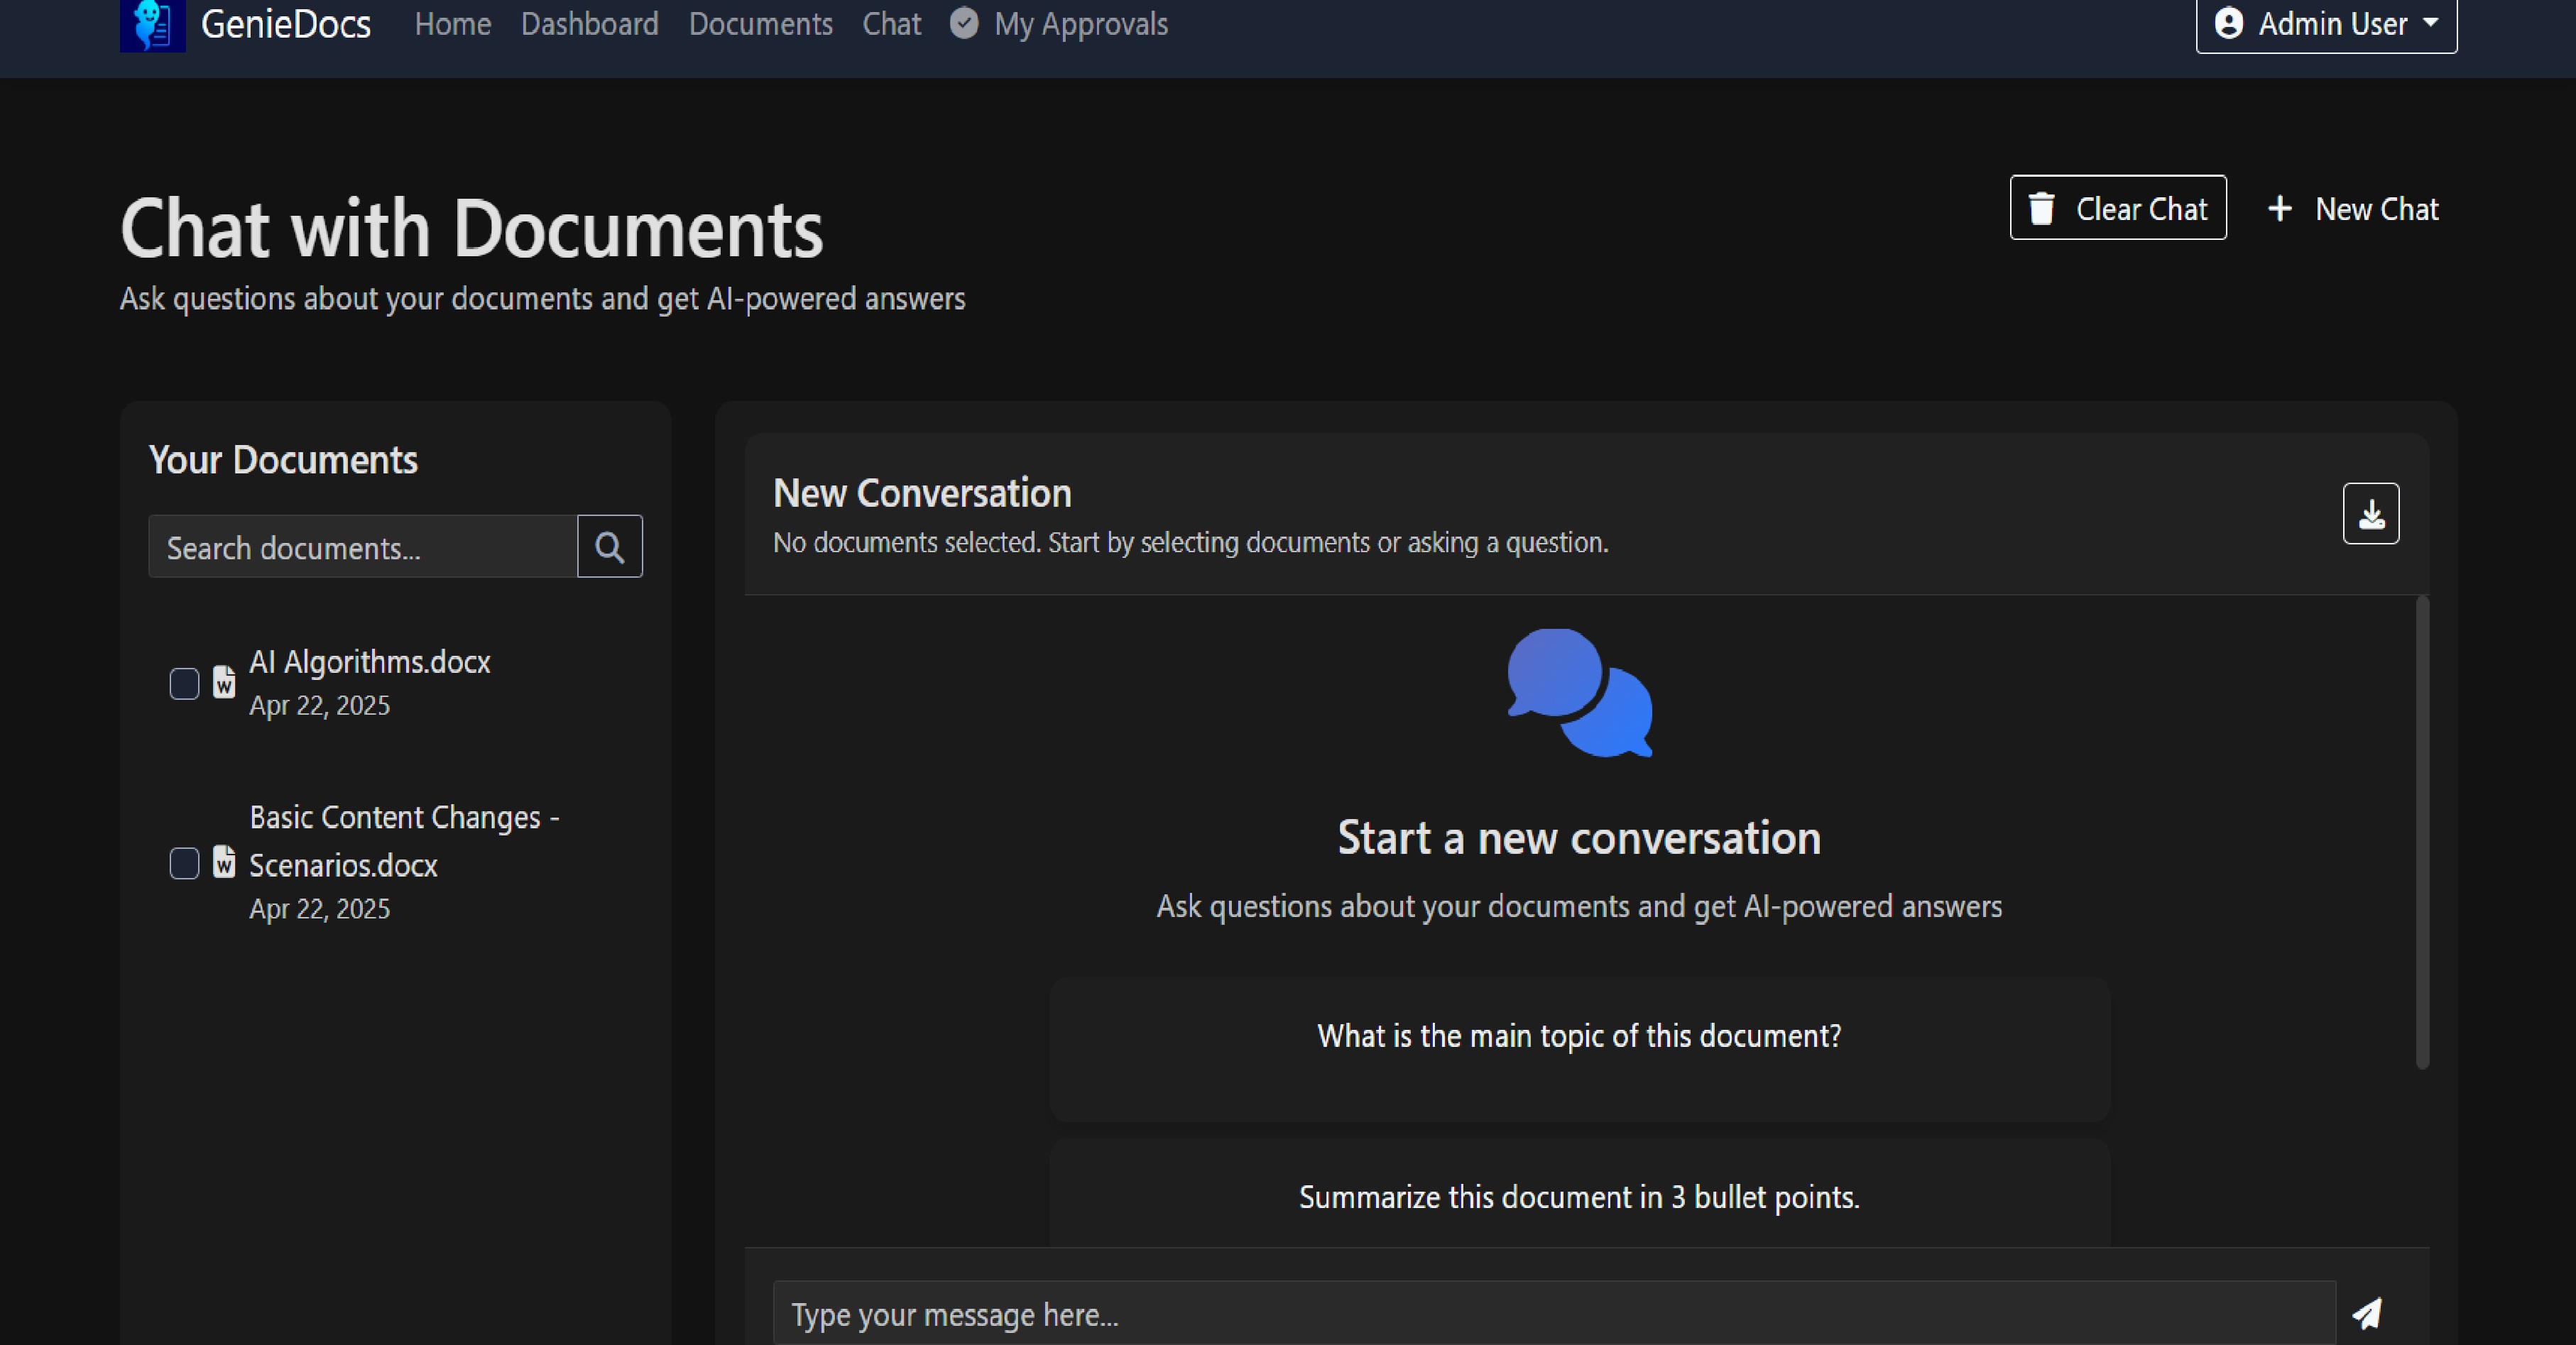The height and width of the screenshot is (1345, 2576).
Task: Click the document search magnifier icon
Action: coord(609,547)
